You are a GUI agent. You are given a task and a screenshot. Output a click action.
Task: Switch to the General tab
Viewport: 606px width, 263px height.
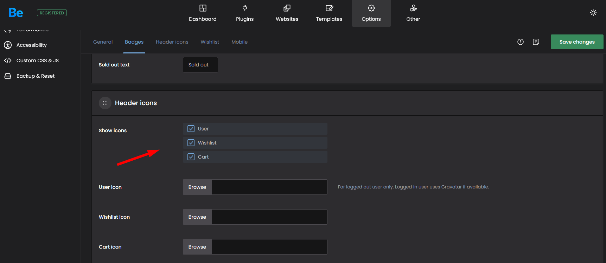point(103,42)
